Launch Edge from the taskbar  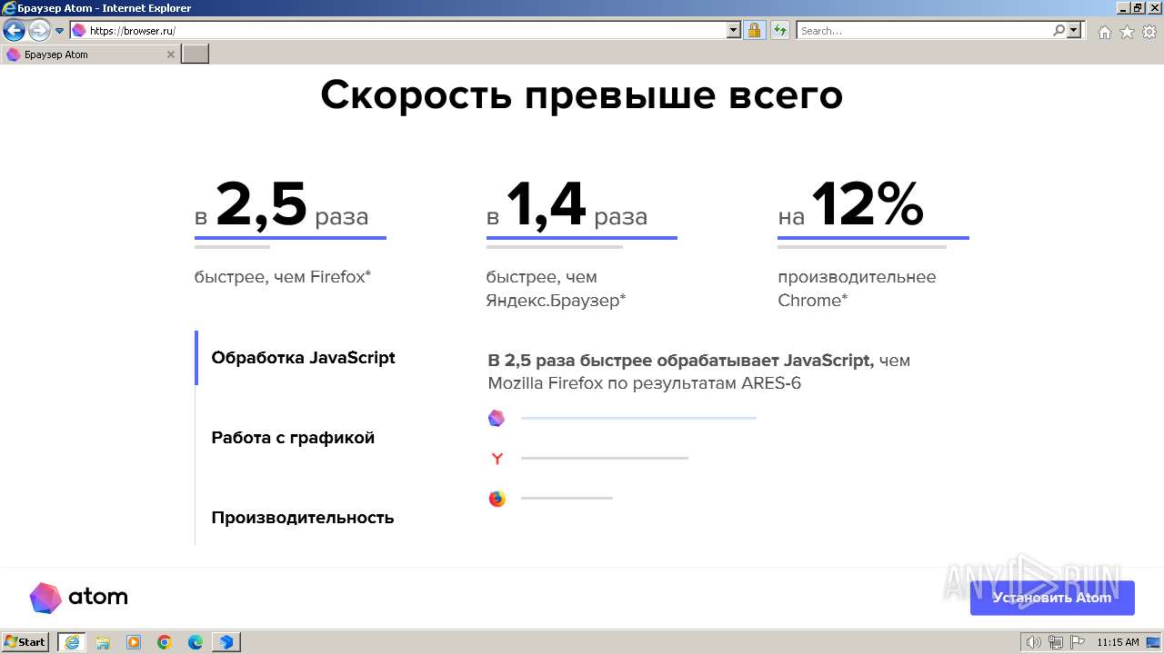(196, 642)
